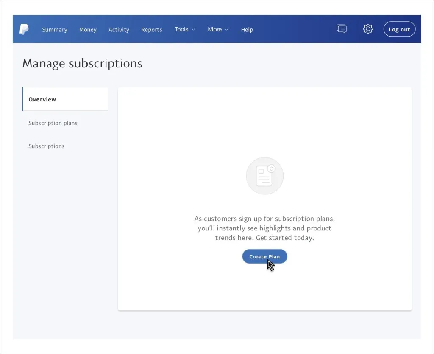Screen dimensions: 434x354
Task: Click the Log out button
Action: [x=399, y=29]
